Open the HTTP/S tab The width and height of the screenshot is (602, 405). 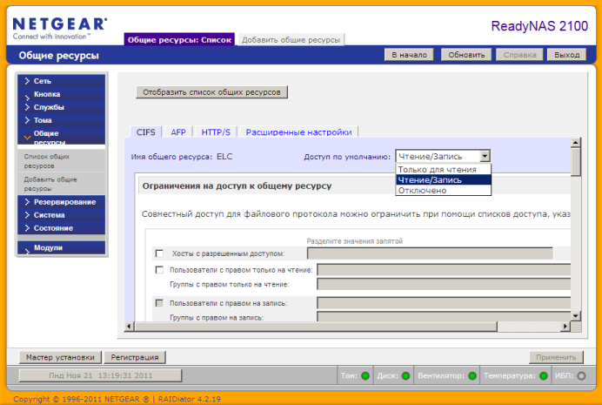tap(216, 132)
